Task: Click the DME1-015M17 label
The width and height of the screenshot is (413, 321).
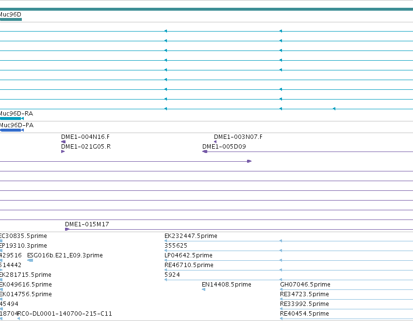Action: point(87,224)
